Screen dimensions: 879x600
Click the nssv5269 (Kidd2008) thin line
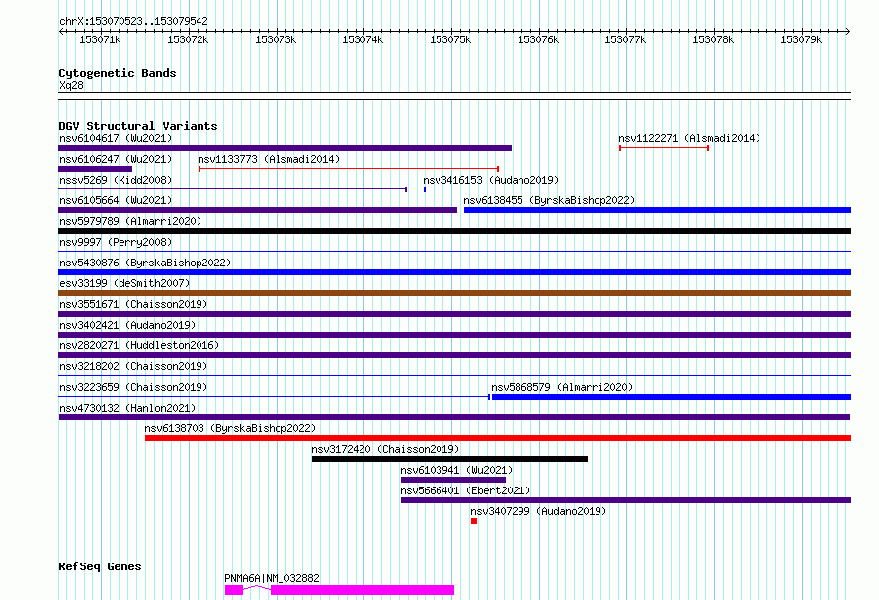pyautogui.click(x=233, y=189)
